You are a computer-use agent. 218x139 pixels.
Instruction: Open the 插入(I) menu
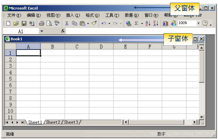(73, 15)
